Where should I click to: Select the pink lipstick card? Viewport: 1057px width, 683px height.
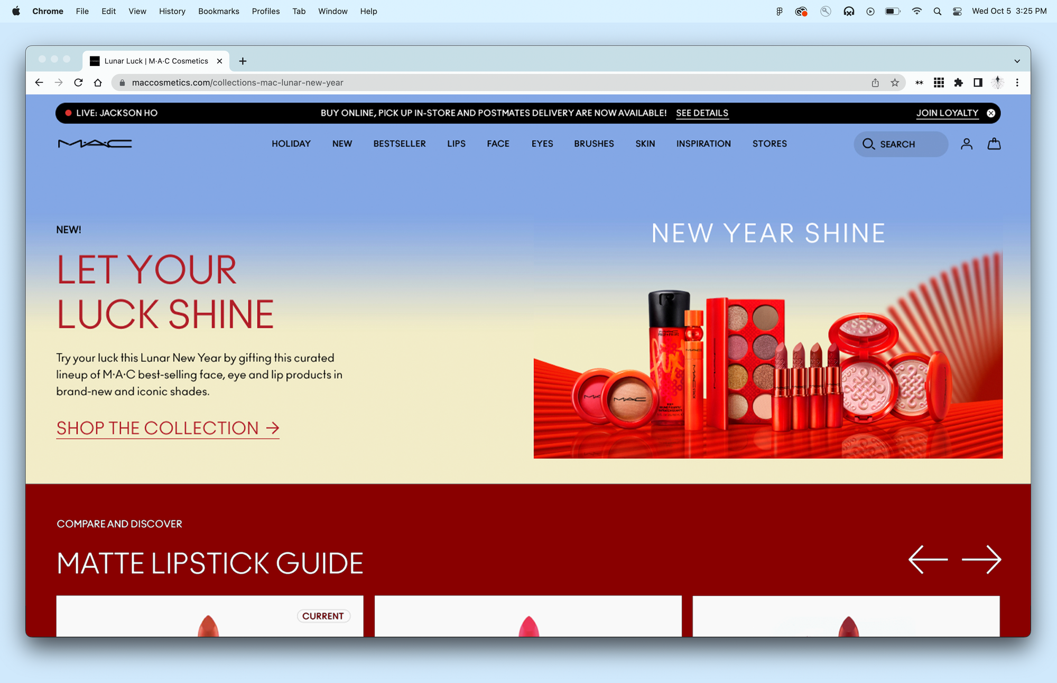click(x=528, y=616)
